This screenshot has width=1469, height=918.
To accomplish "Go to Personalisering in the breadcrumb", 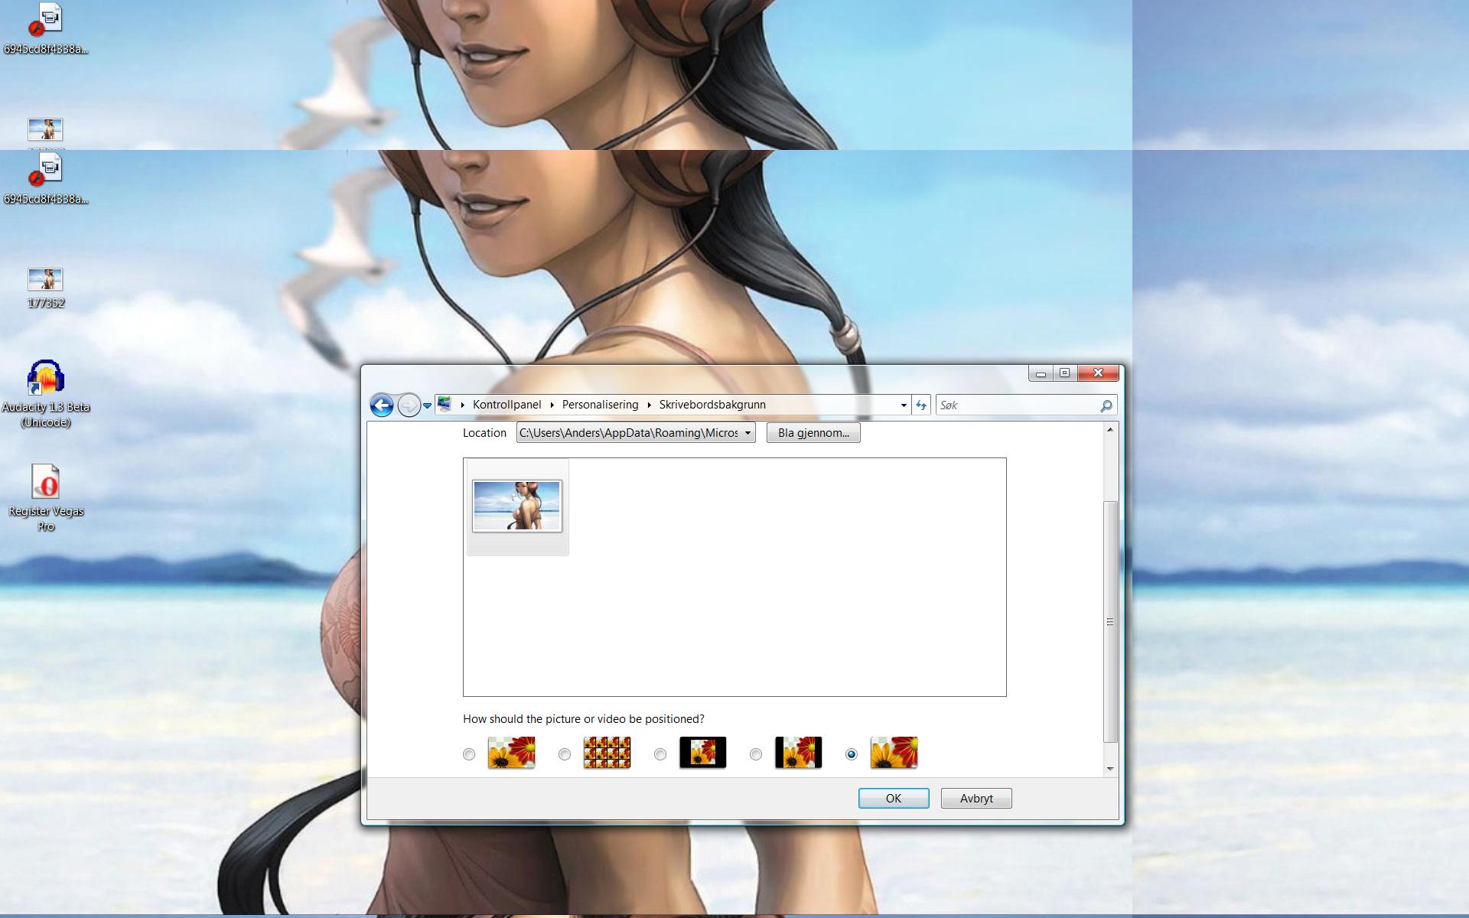I will [x=600, y=405].
